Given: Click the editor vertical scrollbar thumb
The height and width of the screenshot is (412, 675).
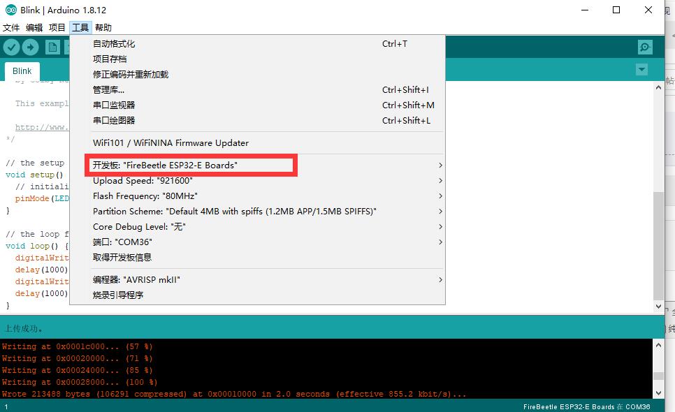Looking at the screenshot, I should pos(658,245).
